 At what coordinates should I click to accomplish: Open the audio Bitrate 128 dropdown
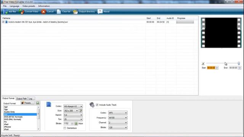pyautogui.click(x=118, y=127)
